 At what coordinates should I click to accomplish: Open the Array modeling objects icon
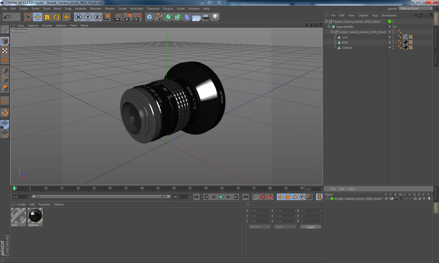[x=178, y=17]
